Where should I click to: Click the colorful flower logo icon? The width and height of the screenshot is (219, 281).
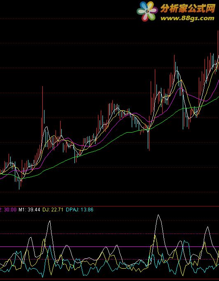[x=147, y=11]
